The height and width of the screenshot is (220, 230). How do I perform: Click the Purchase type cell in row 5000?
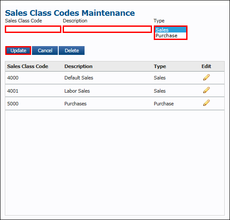coord(164,104)
